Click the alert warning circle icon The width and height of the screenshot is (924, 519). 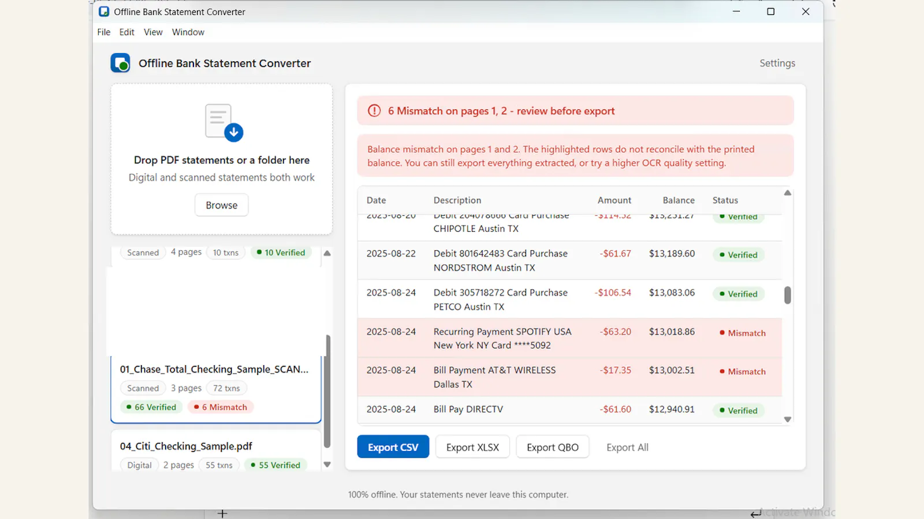click(374, 111)
